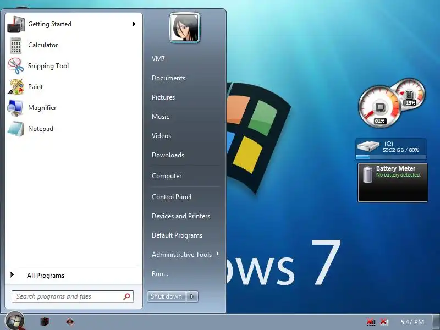Viewport: 440px width, 330px height.
Task: Click the Notepad icon
Action: (16, 129)
